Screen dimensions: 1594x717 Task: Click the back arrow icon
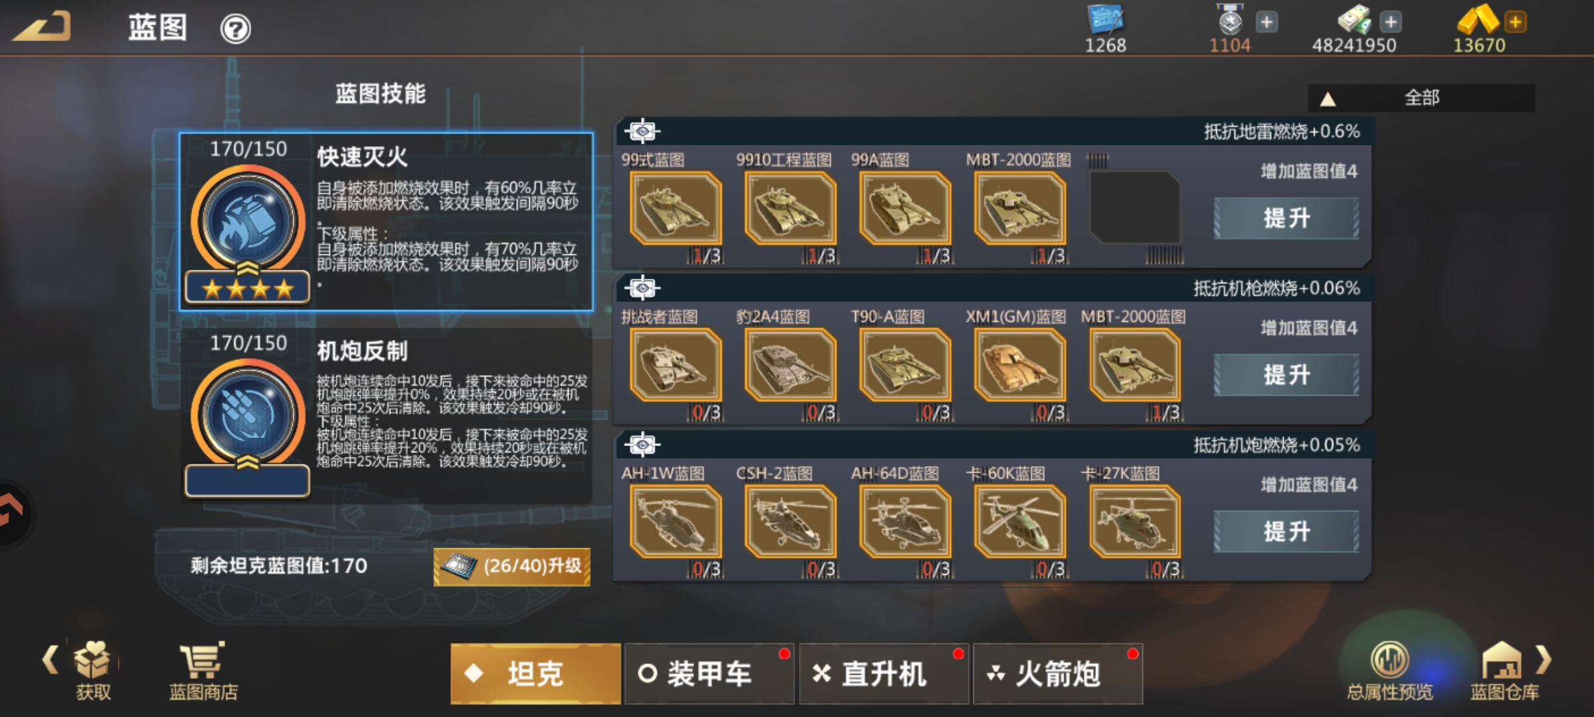pyautogui.click(x=42, y=27)
